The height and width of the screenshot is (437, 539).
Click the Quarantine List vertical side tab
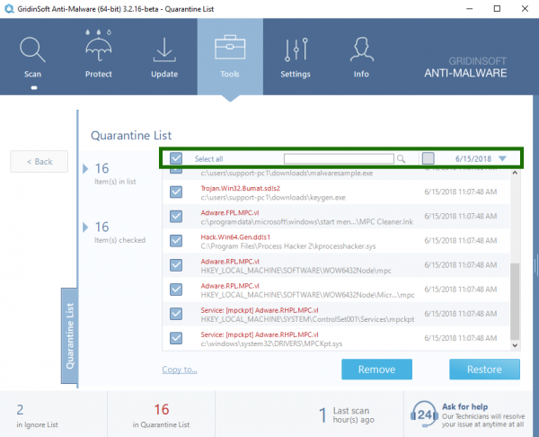[x=69, y=335]
